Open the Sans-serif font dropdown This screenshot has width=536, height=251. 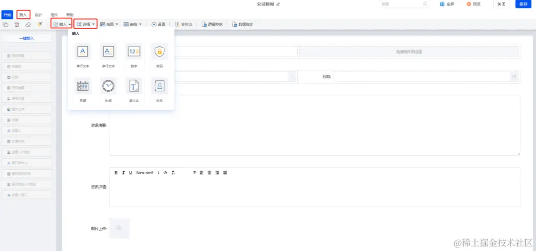pos(148,173)
